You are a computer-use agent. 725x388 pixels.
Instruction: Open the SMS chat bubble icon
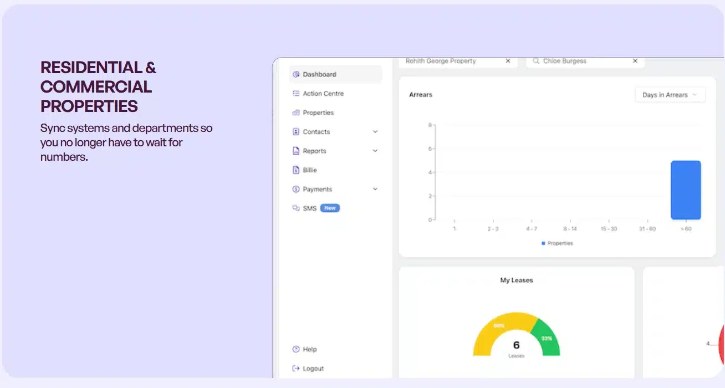click(x=296, y=208)
